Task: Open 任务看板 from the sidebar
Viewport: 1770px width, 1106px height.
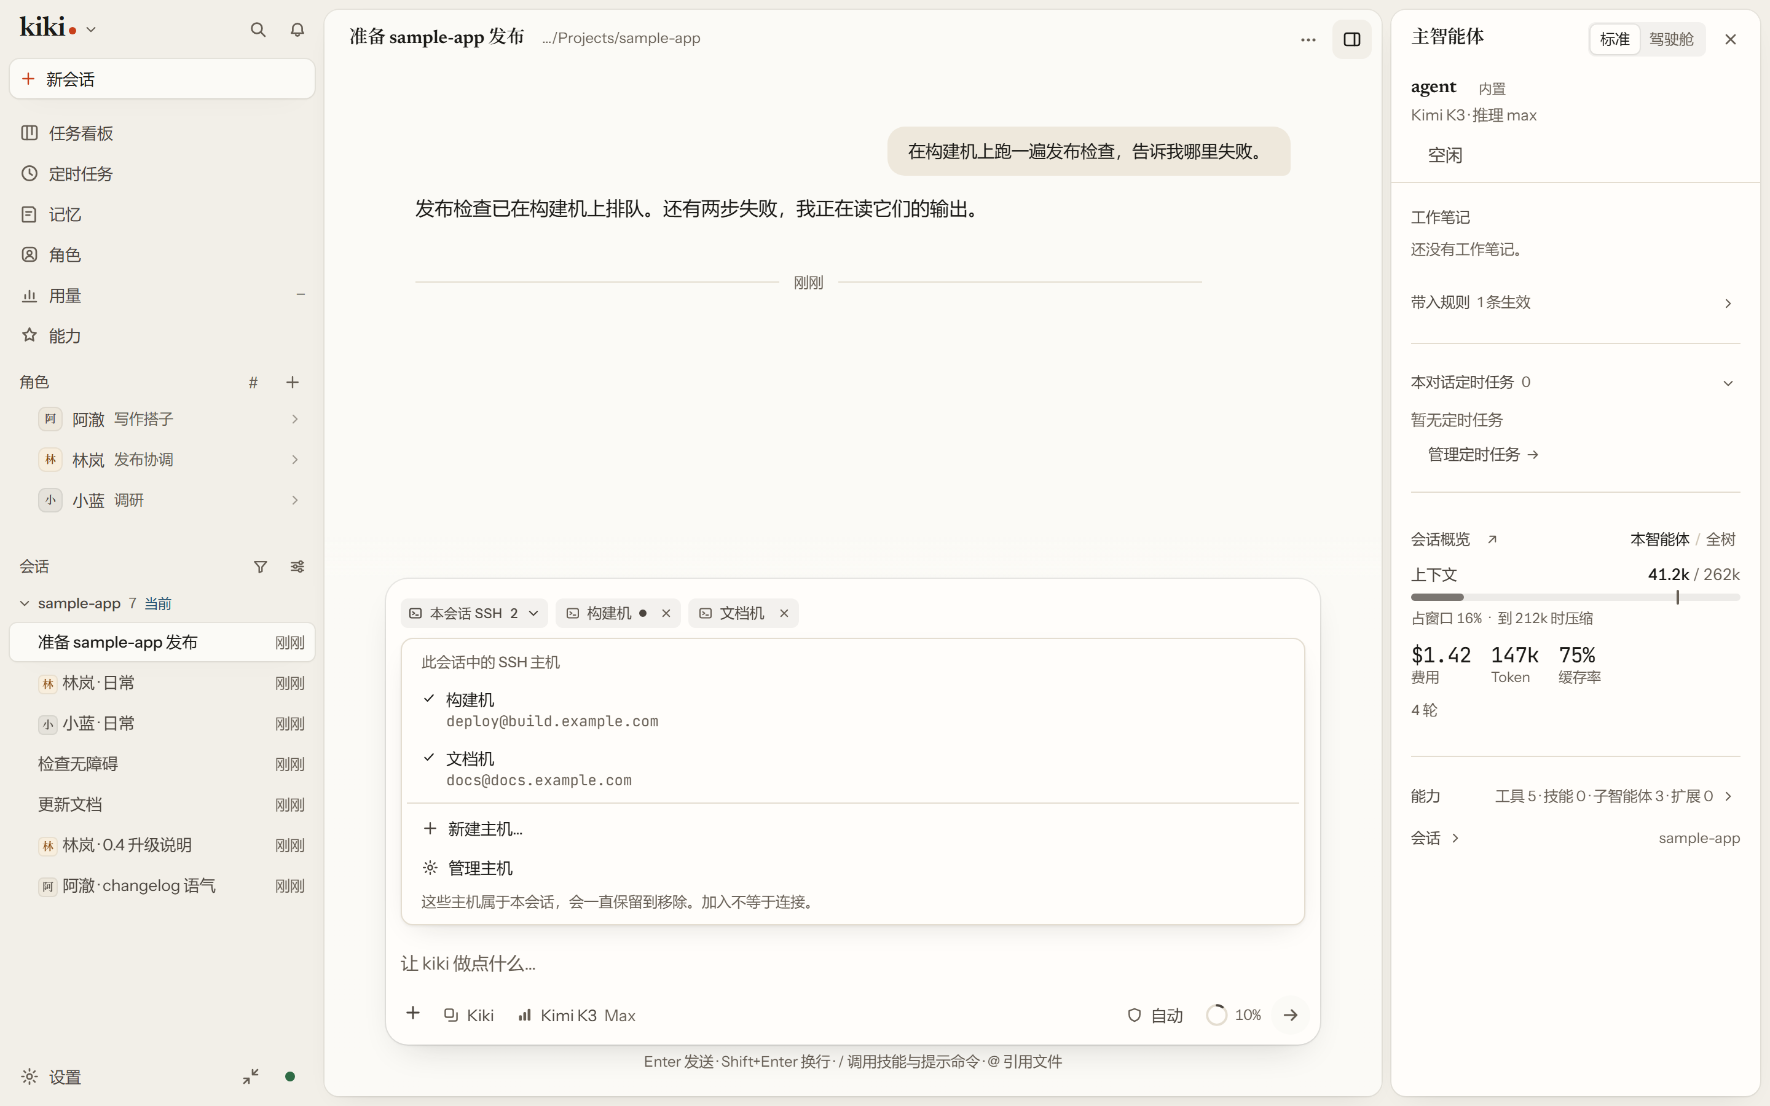Action: click(x=162, y=133)
